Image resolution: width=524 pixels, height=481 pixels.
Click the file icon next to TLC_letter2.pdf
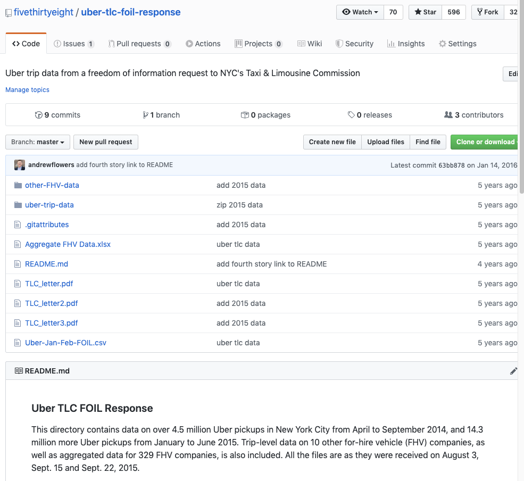click(18, 303)
